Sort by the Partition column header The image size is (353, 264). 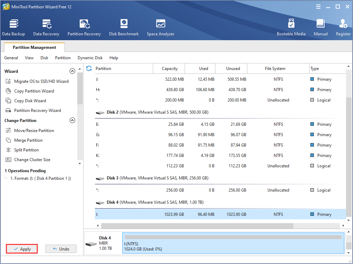pos(123,68)
